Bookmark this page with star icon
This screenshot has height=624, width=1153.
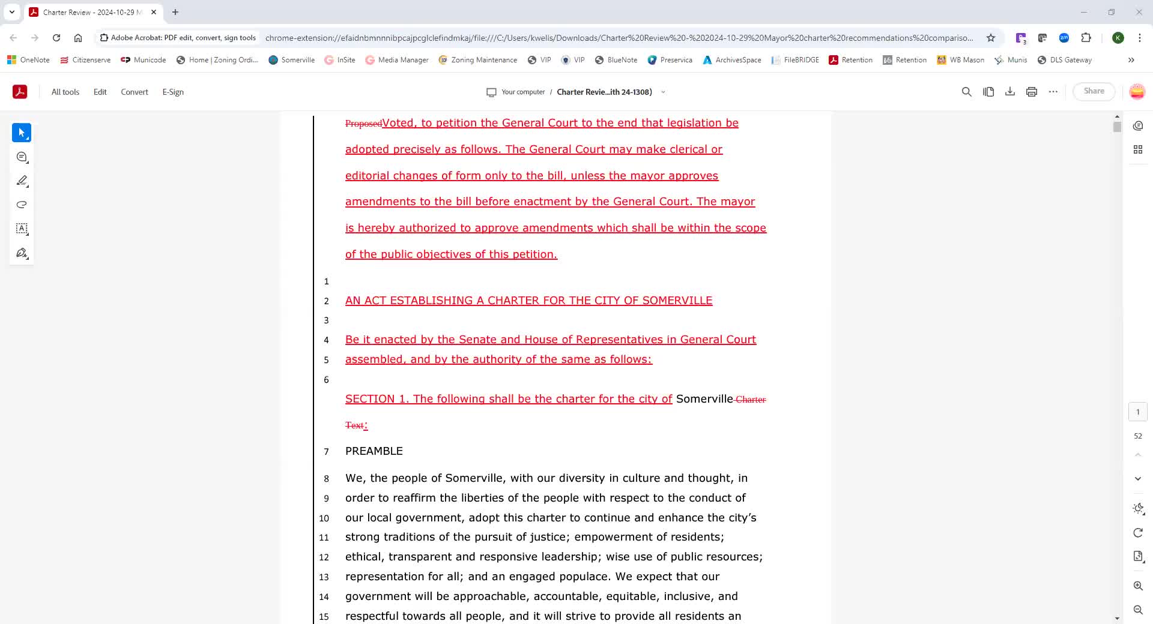[x=991, y=38]
